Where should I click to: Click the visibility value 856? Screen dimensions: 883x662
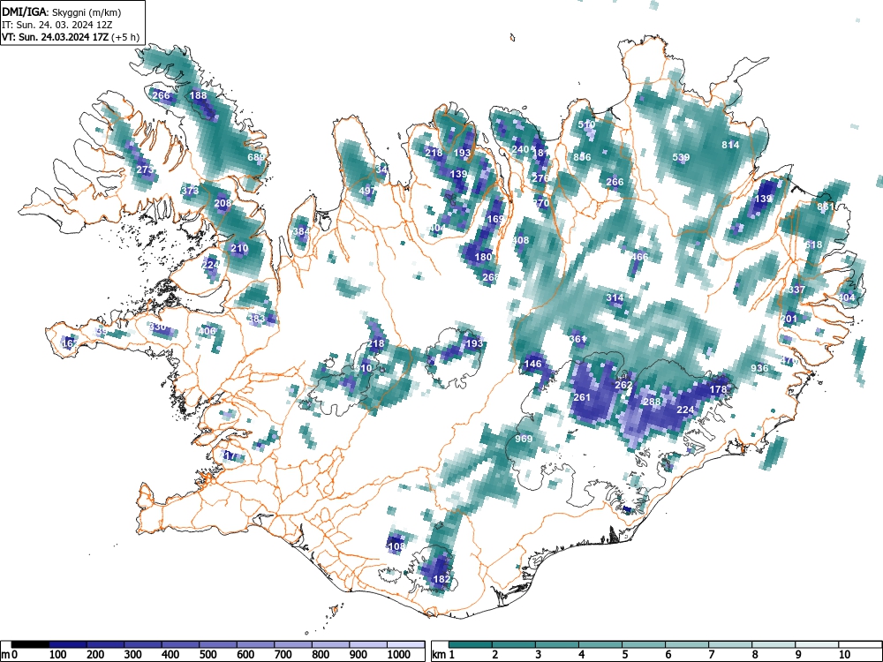click(x=582, y=157)
